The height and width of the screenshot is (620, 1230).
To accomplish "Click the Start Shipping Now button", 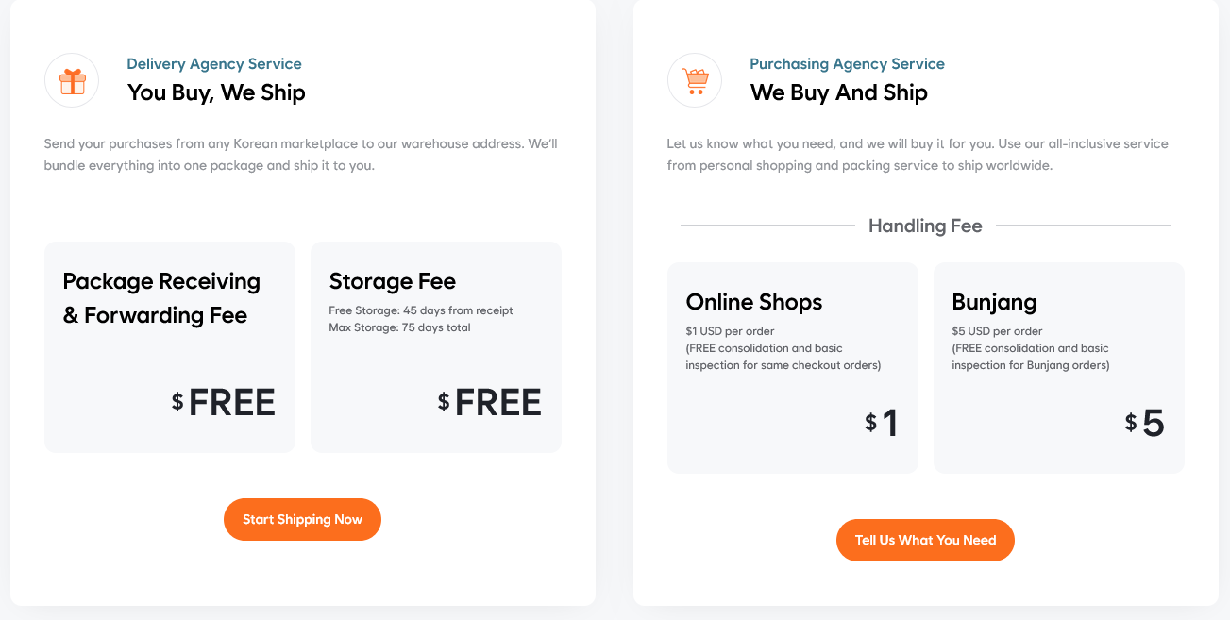I will (302, 519).
